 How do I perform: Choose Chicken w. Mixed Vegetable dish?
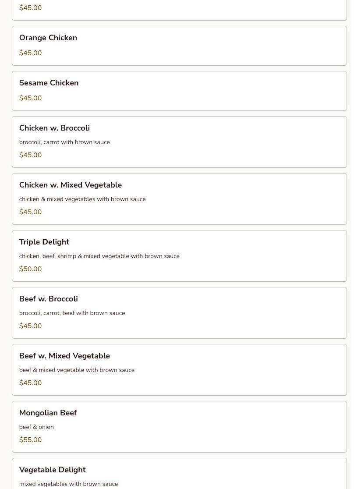70,185
